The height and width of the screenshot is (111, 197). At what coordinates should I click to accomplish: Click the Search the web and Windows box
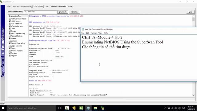[x=31, y=108]
